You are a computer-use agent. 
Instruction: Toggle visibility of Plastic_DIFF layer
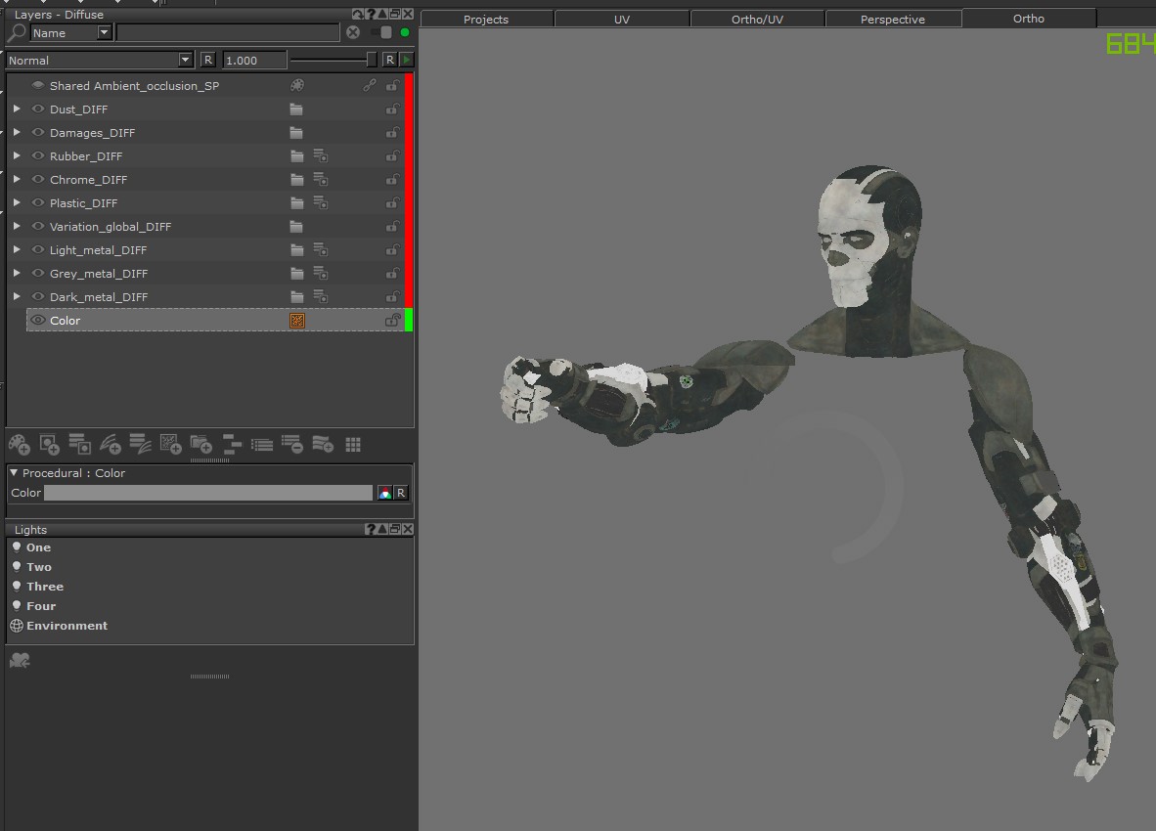pos(38,203)
